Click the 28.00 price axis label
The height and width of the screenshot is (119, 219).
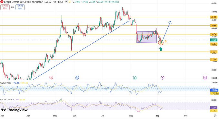(x=214, y=78)
